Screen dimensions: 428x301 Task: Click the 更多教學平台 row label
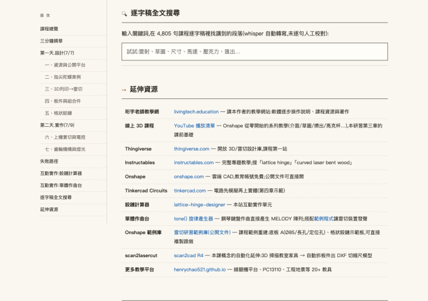[x=140, y=270]
